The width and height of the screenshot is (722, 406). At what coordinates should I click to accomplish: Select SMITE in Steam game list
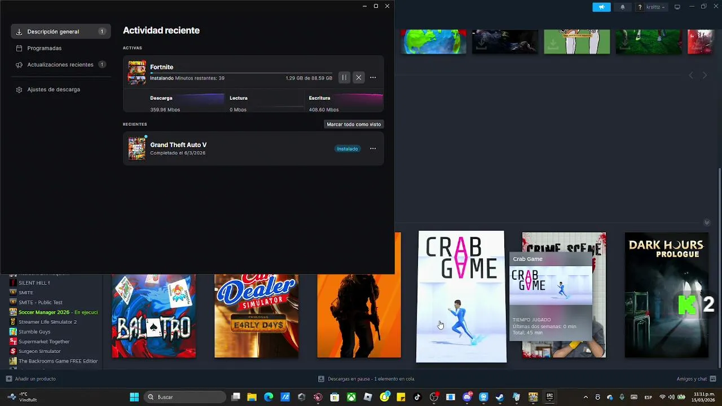point(26,292)
